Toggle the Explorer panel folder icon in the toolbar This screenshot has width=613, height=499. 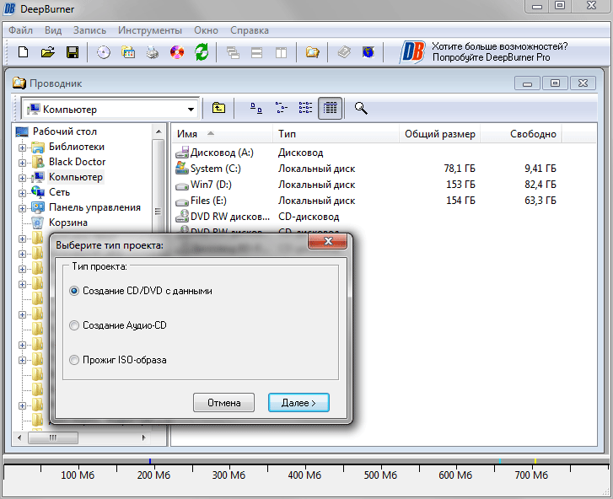coord(312,52)
